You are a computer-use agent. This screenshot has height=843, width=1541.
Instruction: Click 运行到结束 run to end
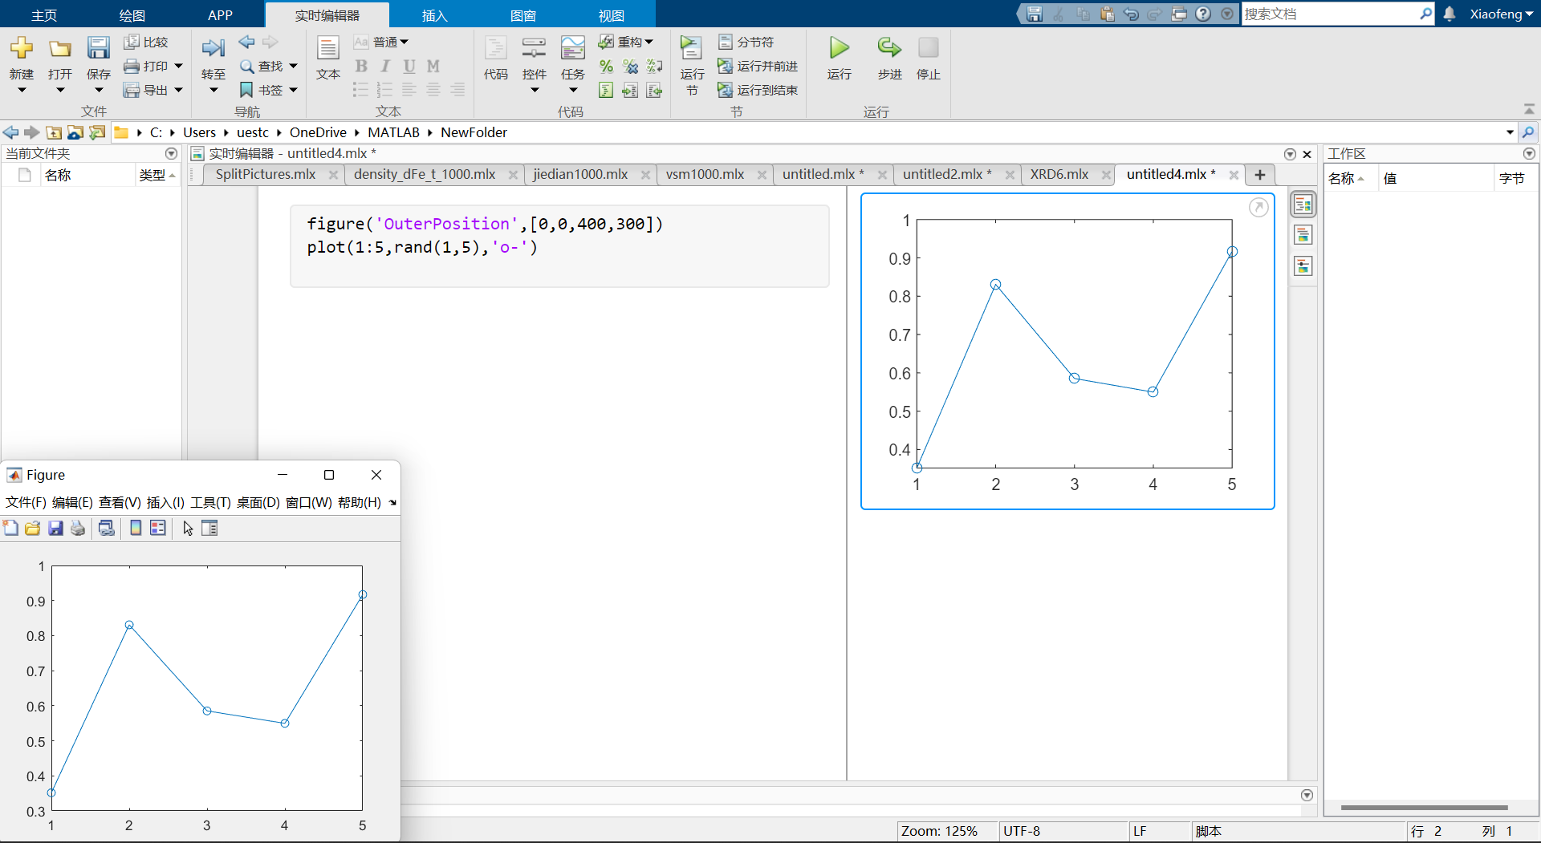[x=758, y=90]
